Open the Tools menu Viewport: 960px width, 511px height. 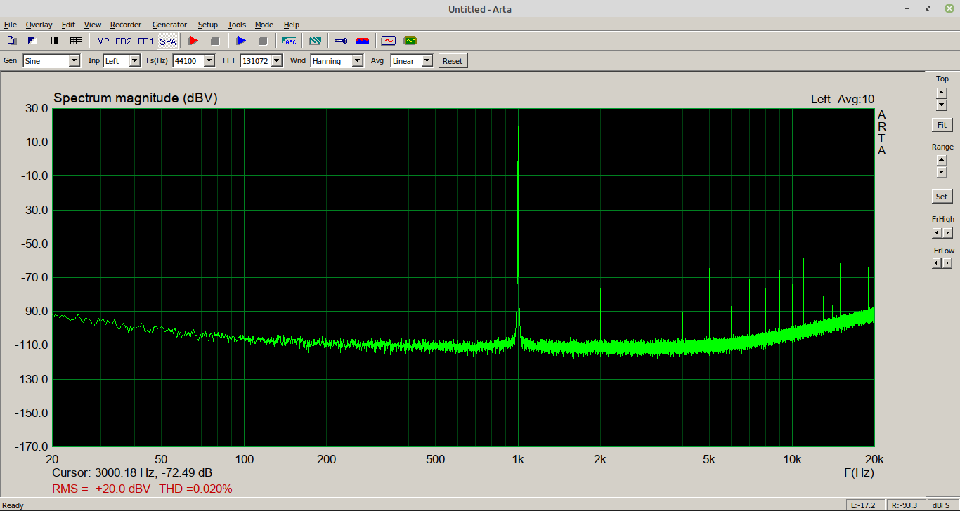(237, 25)
